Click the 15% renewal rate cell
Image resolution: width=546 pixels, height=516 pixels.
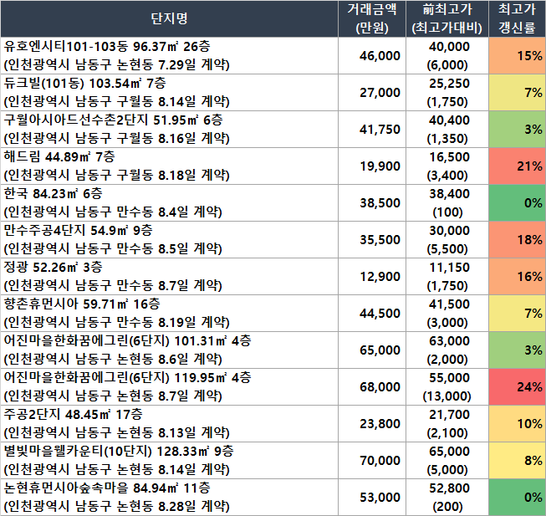click(517, 56)
